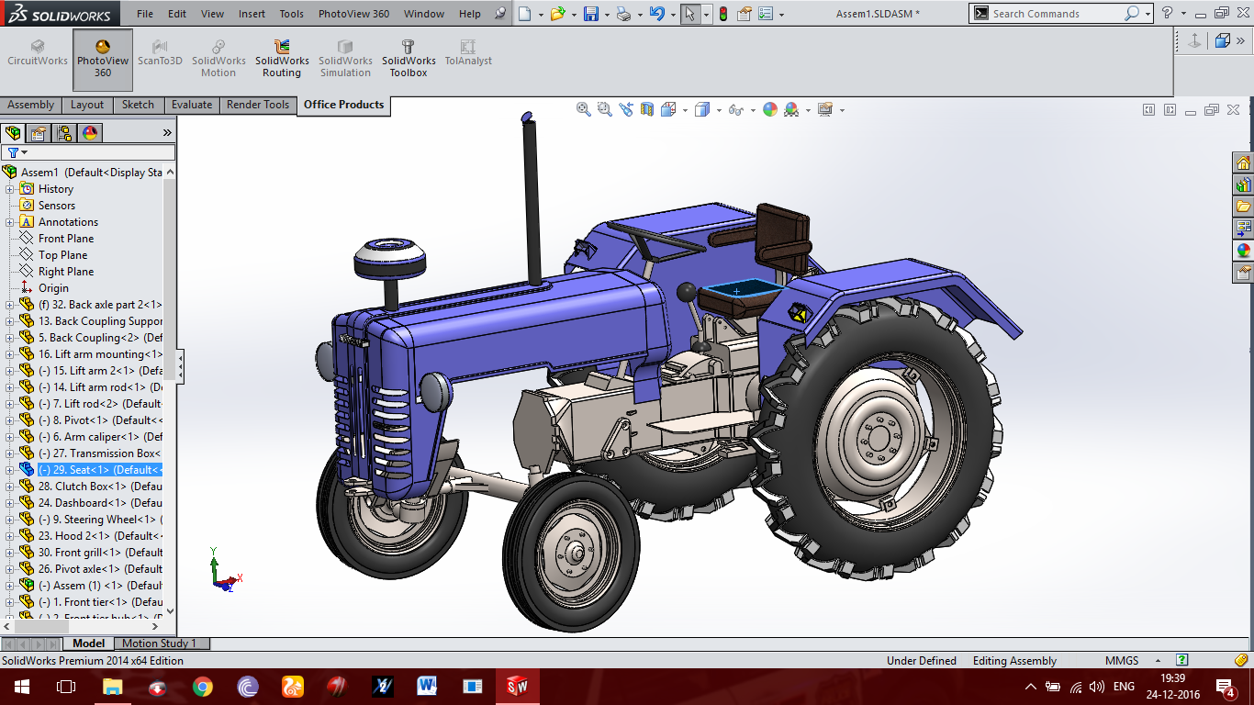
Task: Click the Edit Appearance color ball icon
Action: coord(769,109)
